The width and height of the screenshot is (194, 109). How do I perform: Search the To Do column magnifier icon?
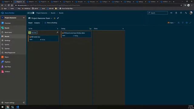pyautogui.click(x=57, y=32)
